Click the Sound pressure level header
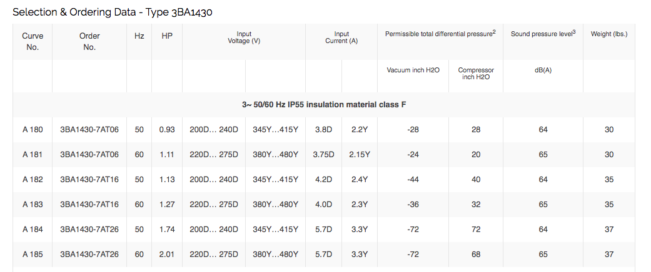651x272 pixels. (543, 34)
